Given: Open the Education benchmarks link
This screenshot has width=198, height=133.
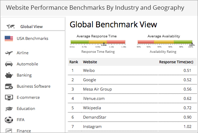Looking at the screenshot, I should [26, 109].
